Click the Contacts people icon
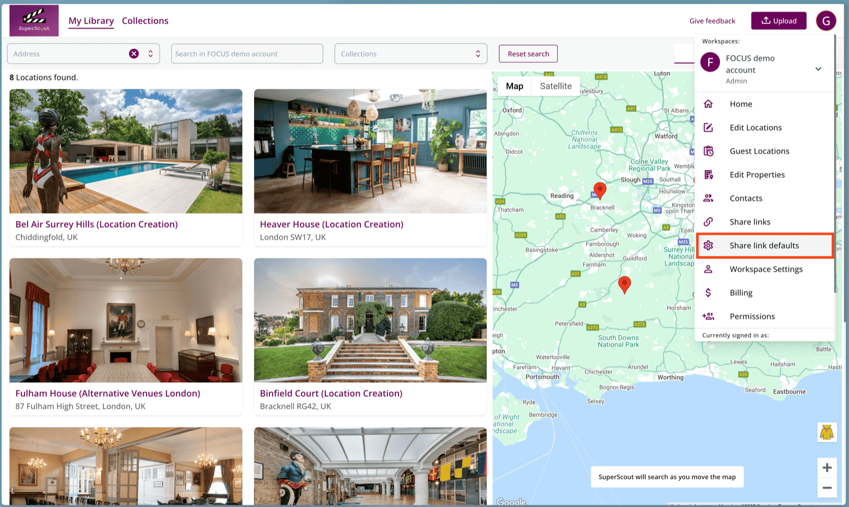The image size is (849, 507). (708, 198)
